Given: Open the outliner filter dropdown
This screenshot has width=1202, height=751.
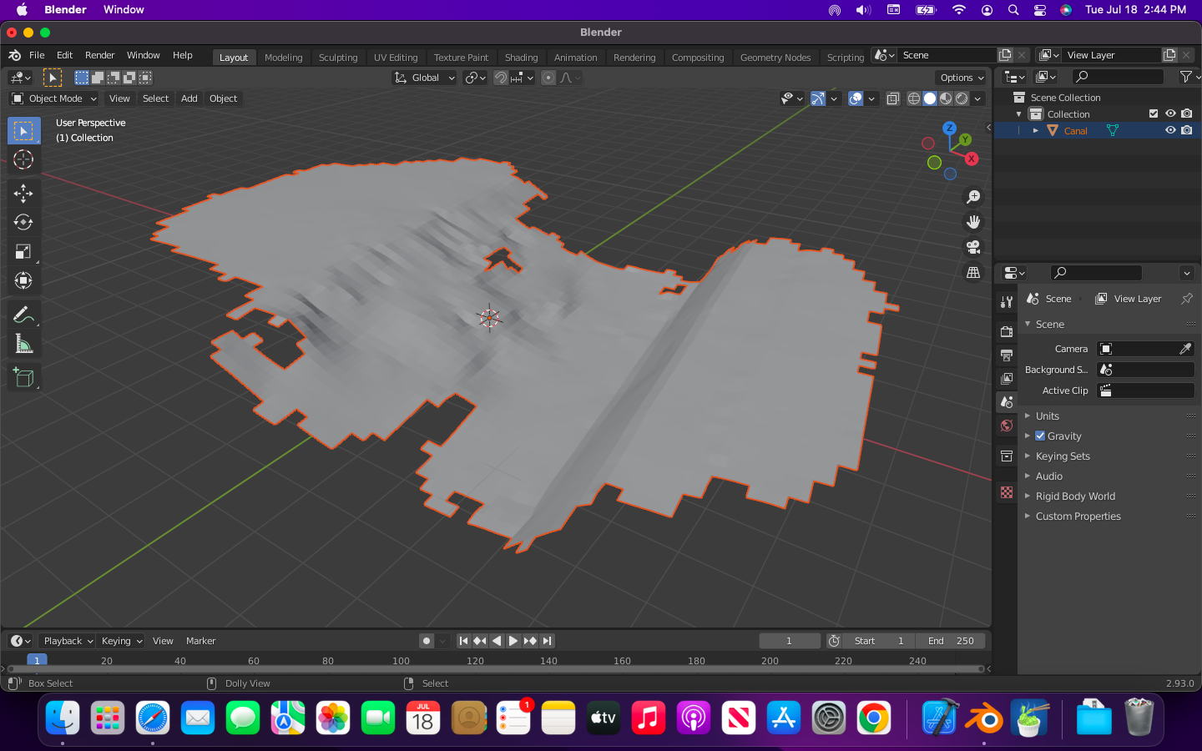Looking at the screenshot, I should pyautogui.click(x=1189, y=77).
